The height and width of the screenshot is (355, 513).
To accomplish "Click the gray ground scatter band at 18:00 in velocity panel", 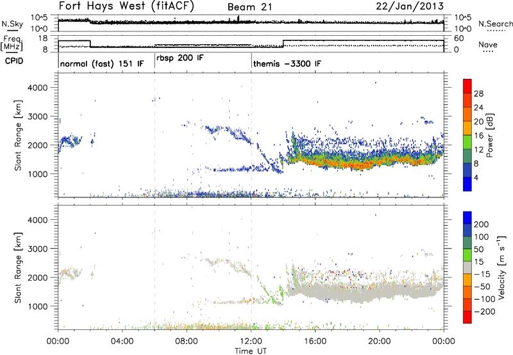I will point(348,292).
